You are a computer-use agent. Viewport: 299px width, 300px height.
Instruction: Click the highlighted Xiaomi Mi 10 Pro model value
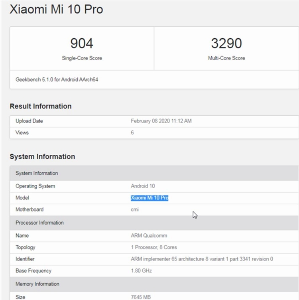pyautogui.click(x=149, y=197)
